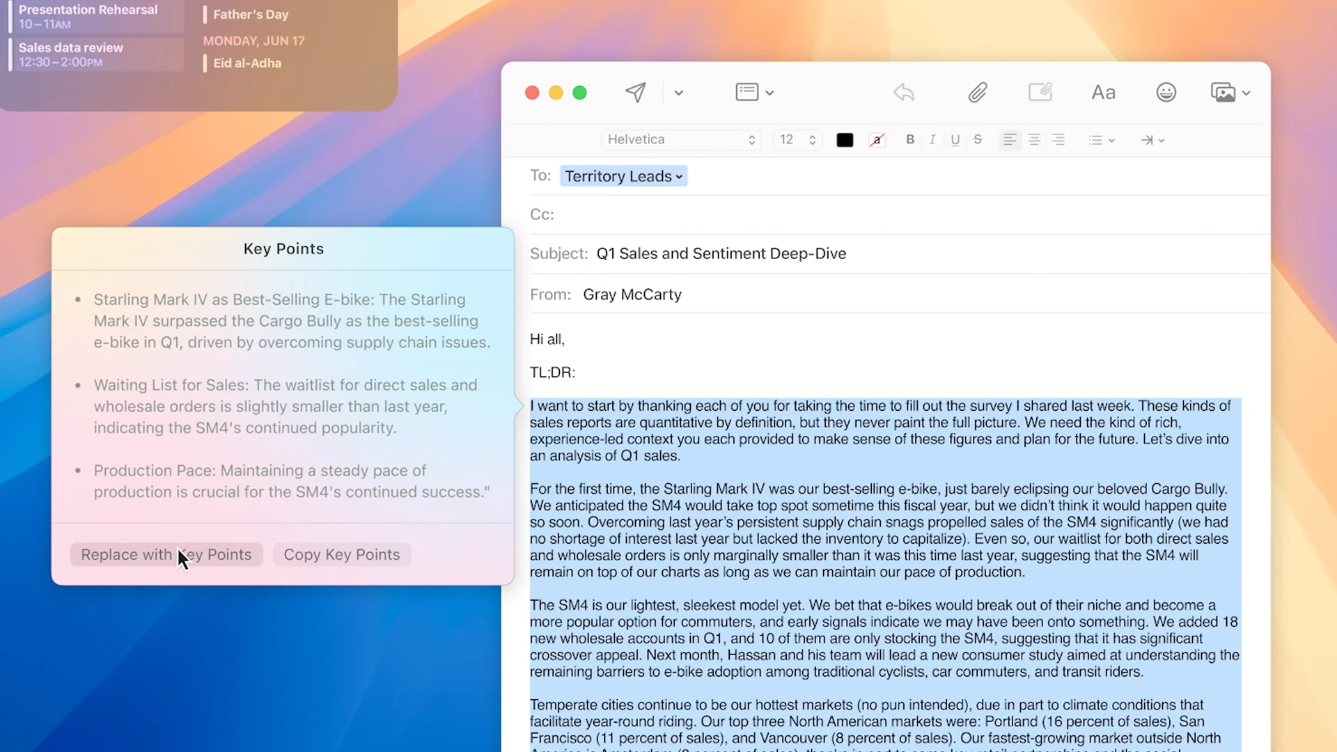Click into the Cc field
Image resolution: width=1337 pixels, height=752 pixels.
point(898,214)
